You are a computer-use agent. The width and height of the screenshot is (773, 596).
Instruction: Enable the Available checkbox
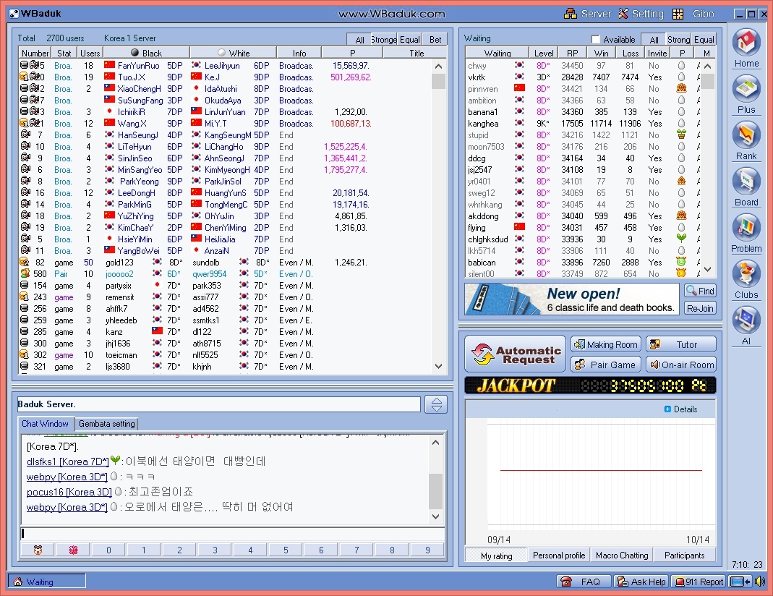[x=596, y=40]
